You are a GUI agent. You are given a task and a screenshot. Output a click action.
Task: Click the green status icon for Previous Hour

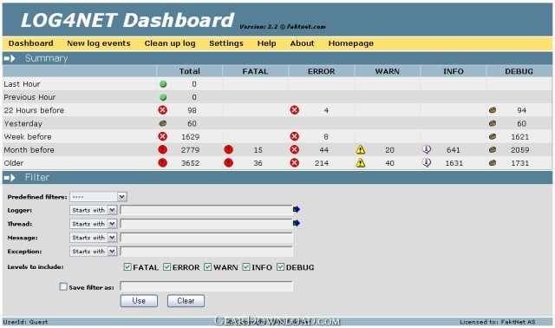pyautogui.click(x=163, y=97)
